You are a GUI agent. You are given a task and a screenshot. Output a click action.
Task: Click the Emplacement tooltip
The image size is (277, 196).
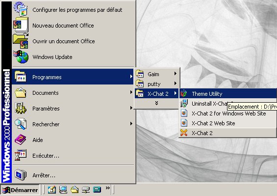tap(252, 107)
